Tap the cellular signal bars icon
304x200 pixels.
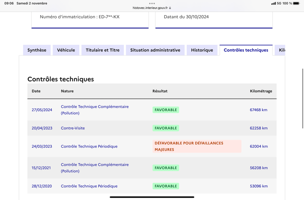tap(273, 3)
